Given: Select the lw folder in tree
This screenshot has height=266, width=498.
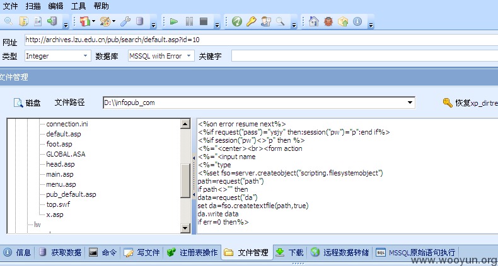Looking at the screenshot, I should [x=37, y=225].
